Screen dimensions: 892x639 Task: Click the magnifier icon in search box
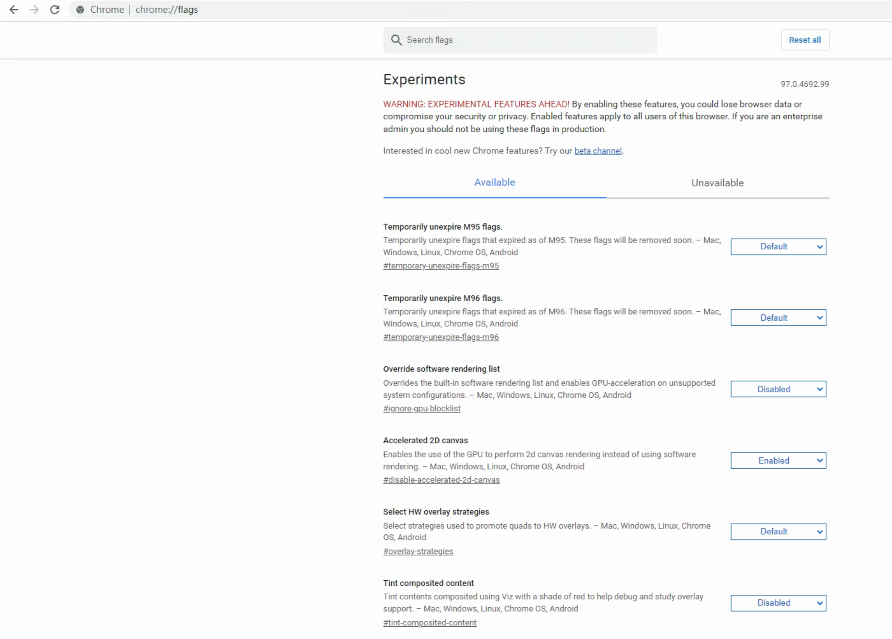click(x=396, y=40)
